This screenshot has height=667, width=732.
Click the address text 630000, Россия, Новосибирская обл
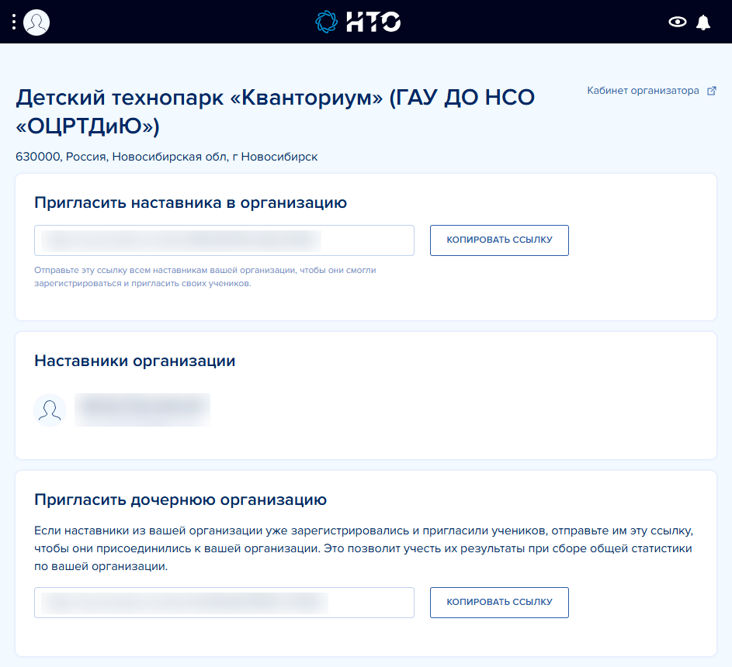[x=167, y=157]
